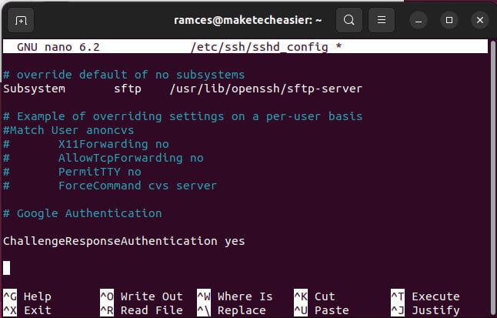Click the /usr/lib/openssh/sftp-server path
Screen dimensions: 497x318
266,89
